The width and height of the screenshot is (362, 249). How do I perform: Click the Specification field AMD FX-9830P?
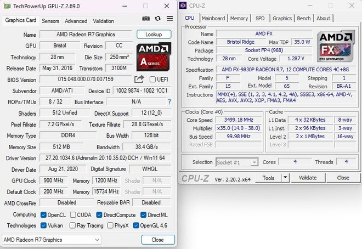[x=285, y=70]
